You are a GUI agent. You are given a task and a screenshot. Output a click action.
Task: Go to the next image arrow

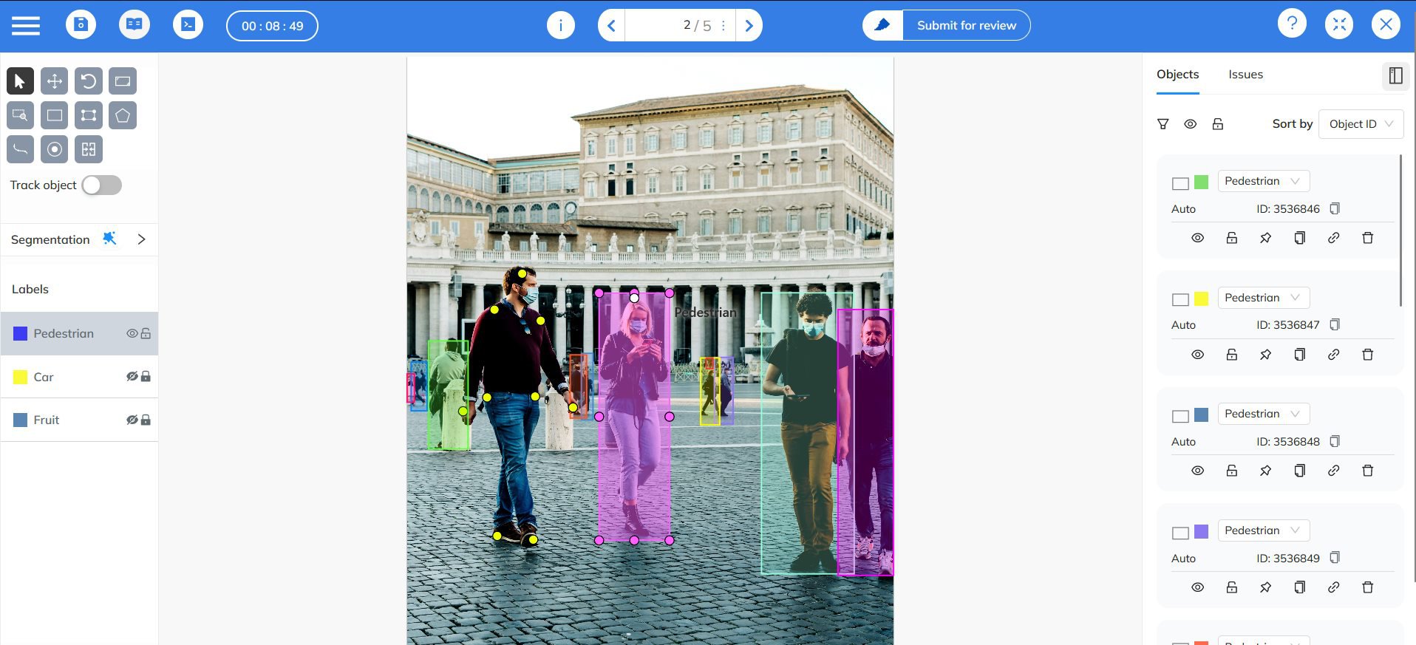pos(749,26)
